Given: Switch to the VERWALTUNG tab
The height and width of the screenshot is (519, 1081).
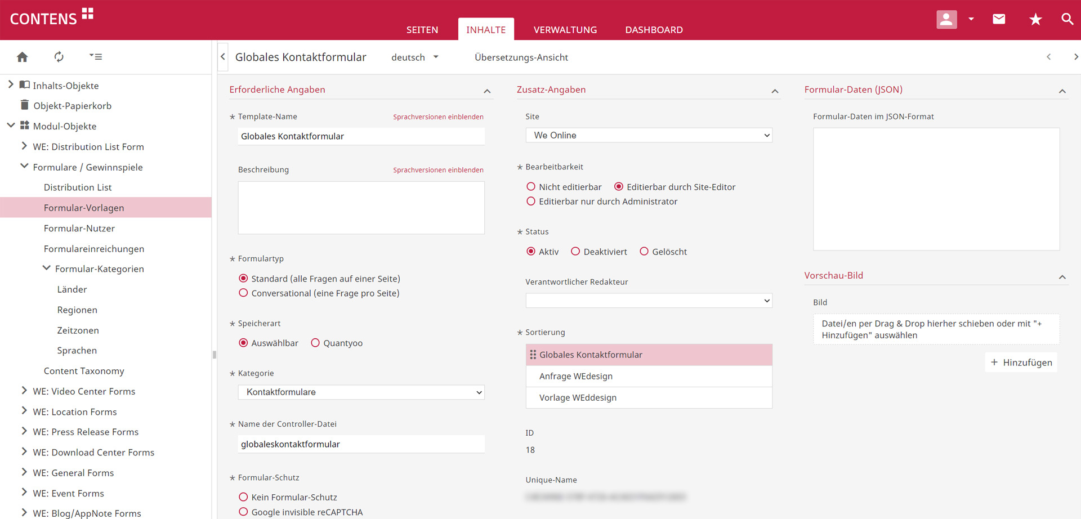Looking at the screenshot, I should [x=565, y=30].
